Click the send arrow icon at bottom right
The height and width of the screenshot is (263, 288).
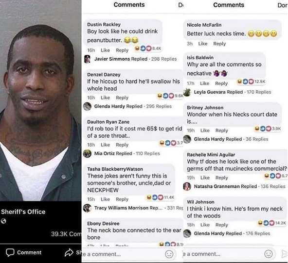(285, 254)
